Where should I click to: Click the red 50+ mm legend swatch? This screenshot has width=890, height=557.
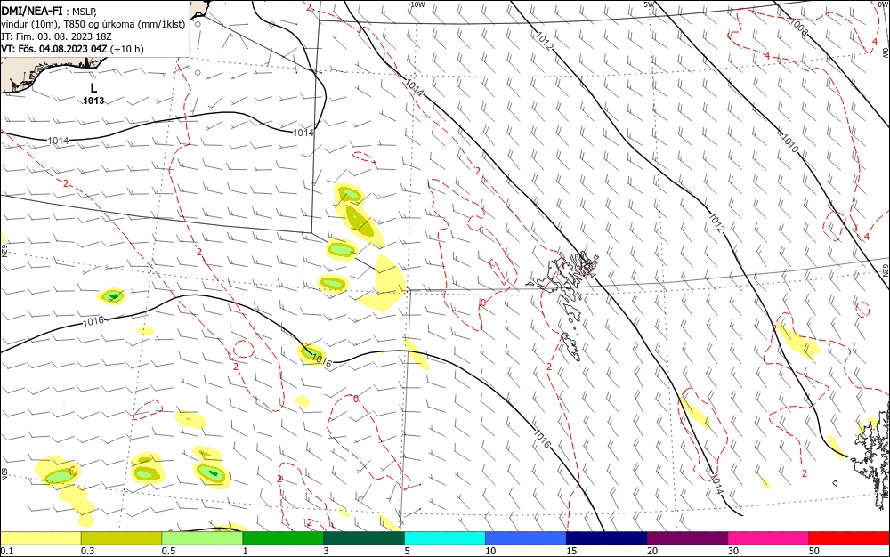click(x=849, y=538)
